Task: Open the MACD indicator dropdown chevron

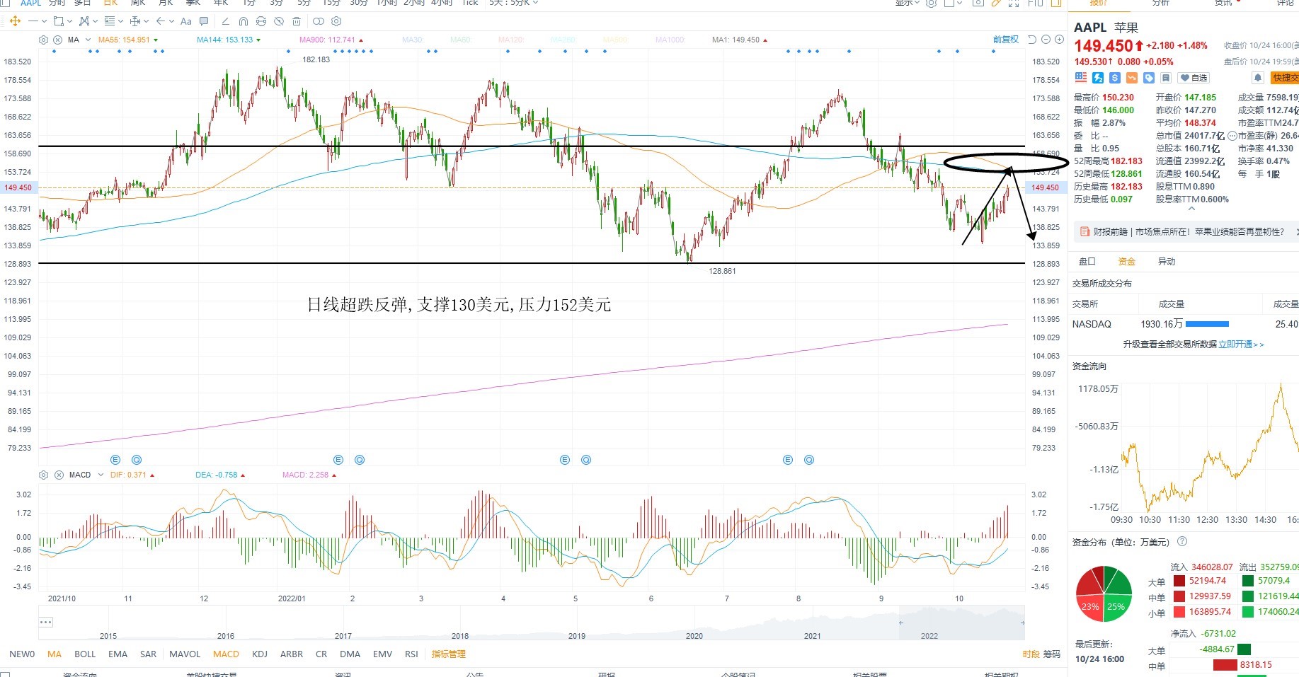Action: tap(101, 475)
